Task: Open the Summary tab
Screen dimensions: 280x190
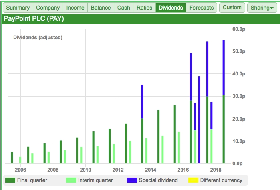Action: point(18,8)
